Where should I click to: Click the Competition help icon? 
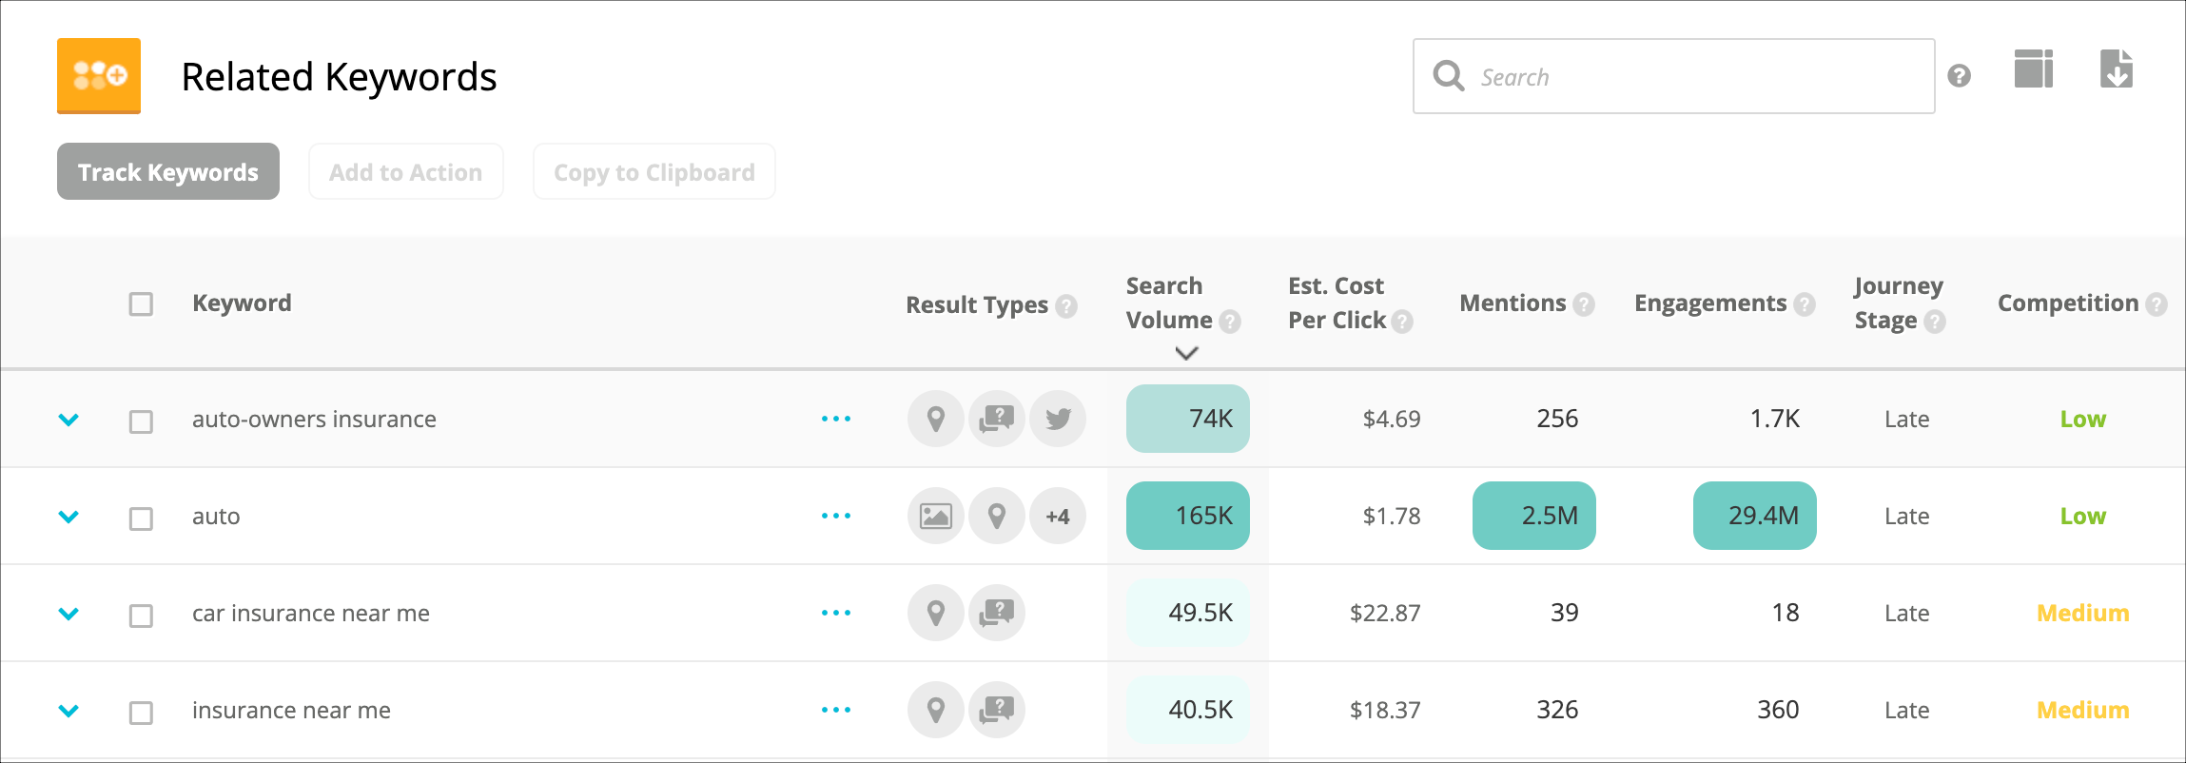click(x=2157, y=304)
